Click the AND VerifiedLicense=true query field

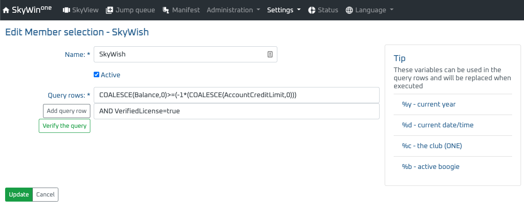coord(236,111)
